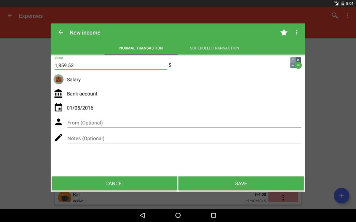Tap the bank building account icon
Viewport: 356px width, 222px height.
[x=58, y=93]
